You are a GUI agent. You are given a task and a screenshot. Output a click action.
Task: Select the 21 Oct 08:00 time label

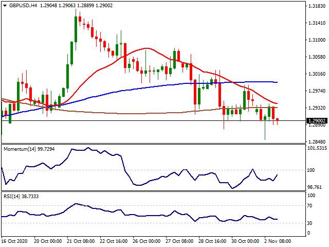pos(81,241)
